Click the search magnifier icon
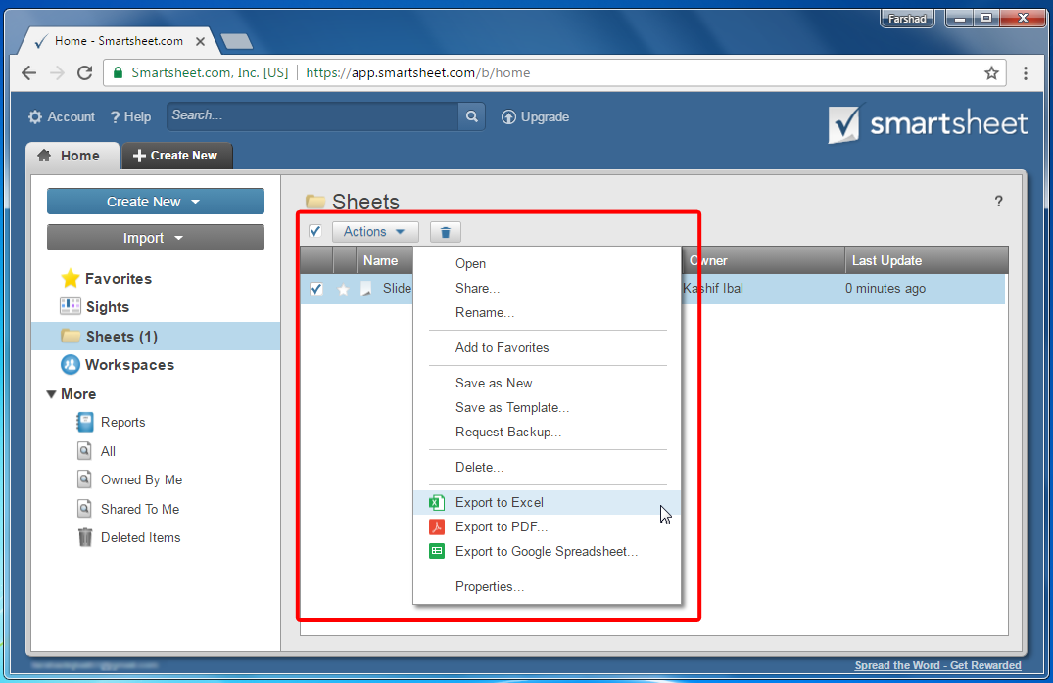 tap(471, 115)
